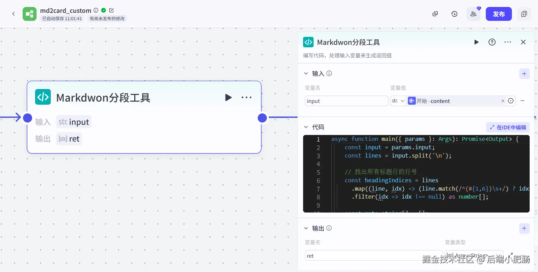The width and height of the screenshot is (538, 272).
Task: Edit the input variable name field
Action: click(x=347, y=101)
